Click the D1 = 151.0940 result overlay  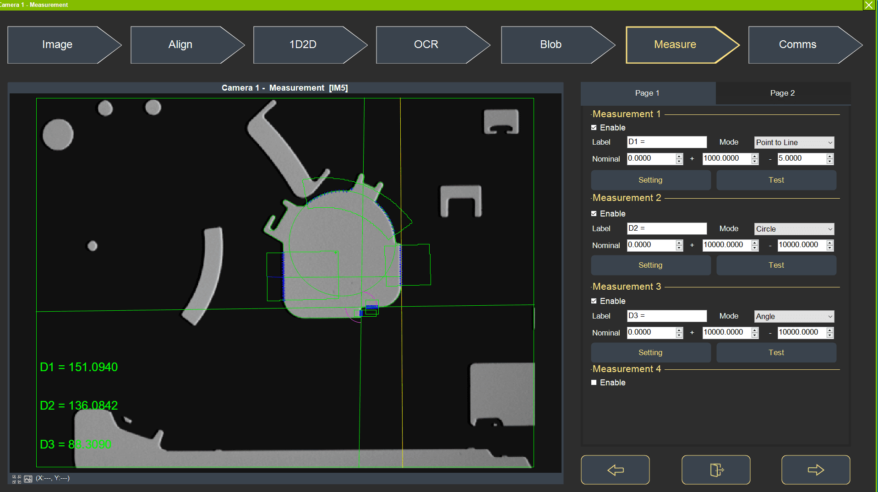point(79,367)
